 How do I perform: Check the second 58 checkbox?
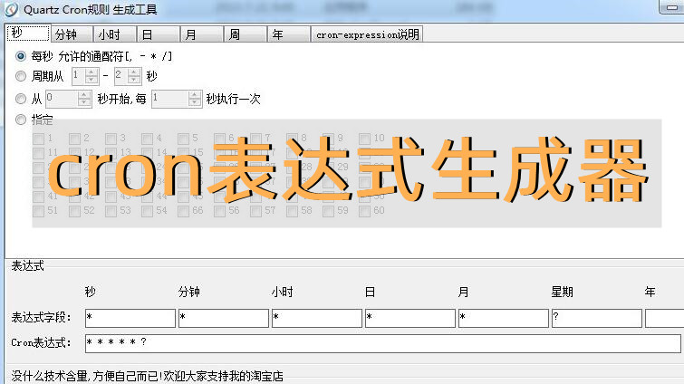(293, 211)
